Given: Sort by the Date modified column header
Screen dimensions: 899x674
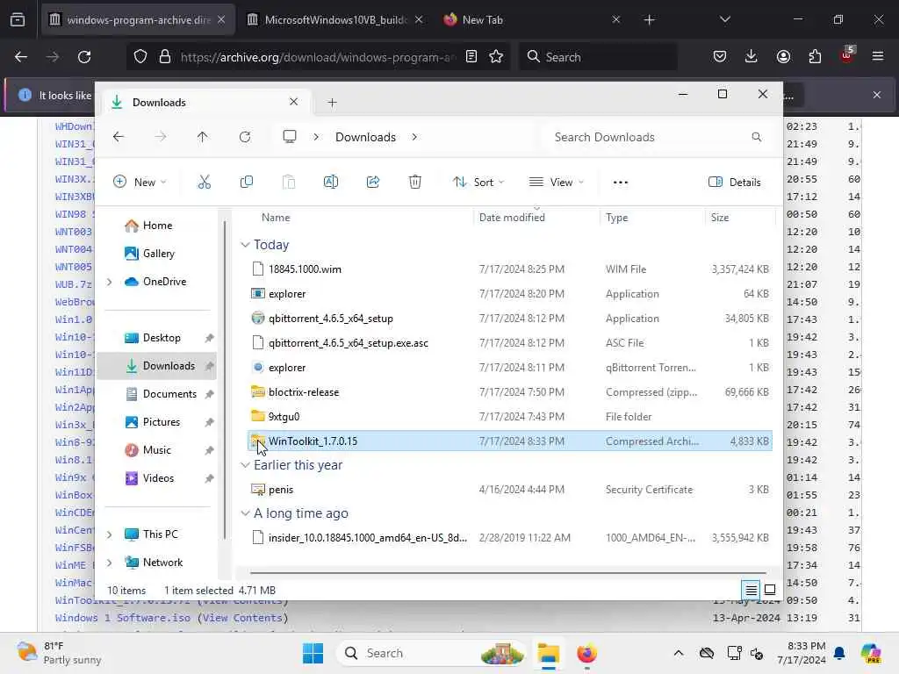Looking at the screenshot, I should click(x=512, y=218).
